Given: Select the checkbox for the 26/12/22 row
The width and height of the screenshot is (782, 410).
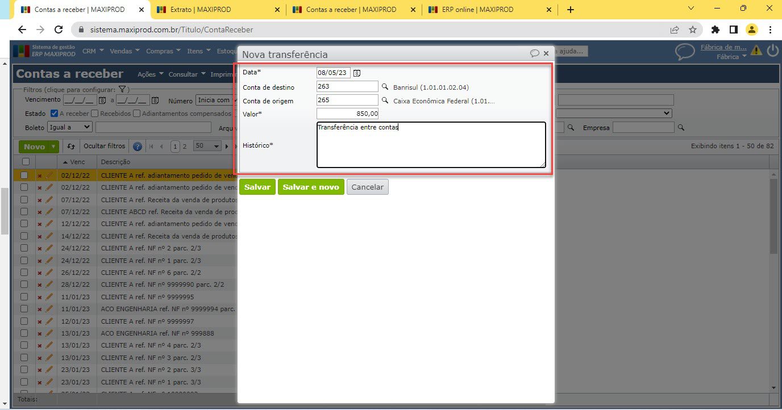Looking at the screenshot, I should (24, 273).
